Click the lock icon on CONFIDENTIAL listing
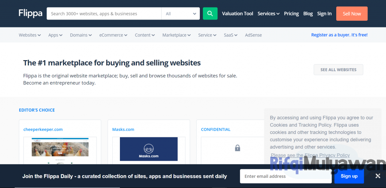Viewport: 386px width, 188px height. (x=237, y=148)
